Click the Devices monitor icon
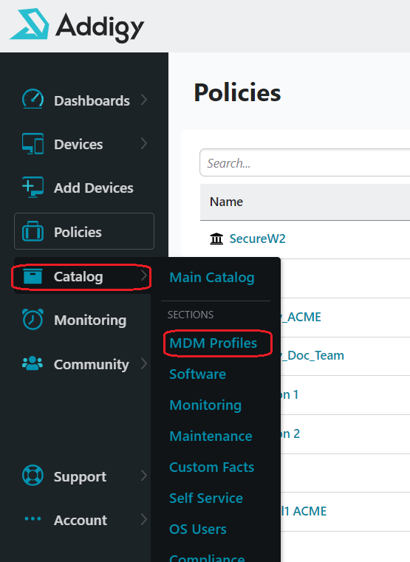 [33, 144]
